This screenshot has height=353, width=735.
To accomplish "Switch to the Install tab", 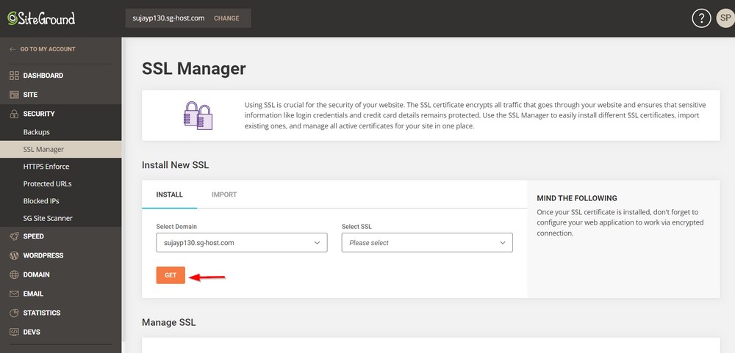I will [169, 194].
